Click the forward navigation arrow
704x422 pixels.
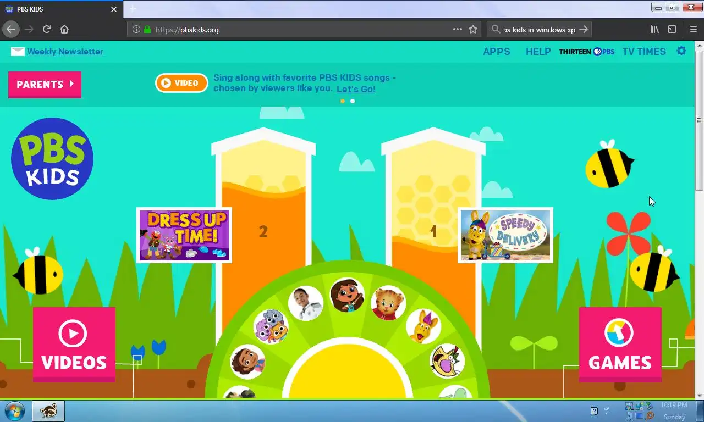point(29,29)
